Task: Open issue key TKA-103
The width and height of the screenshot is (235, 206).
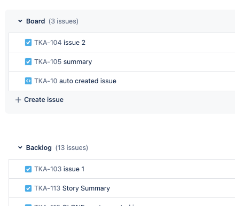Action: [48, 169]
